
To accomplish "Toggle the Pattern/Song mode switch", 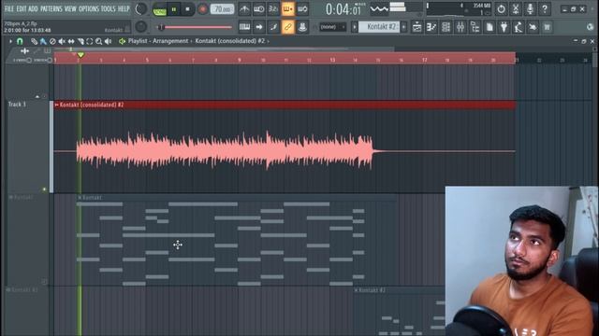I will coord(159,9).
